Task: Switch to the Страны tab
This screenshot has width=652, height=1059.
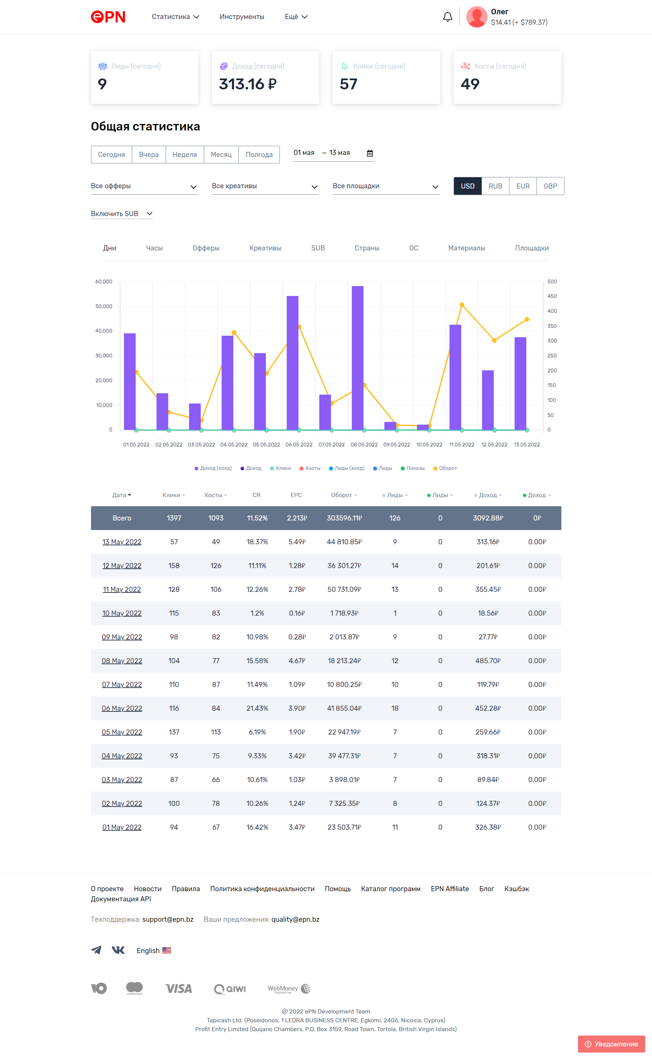Action: 366,248
